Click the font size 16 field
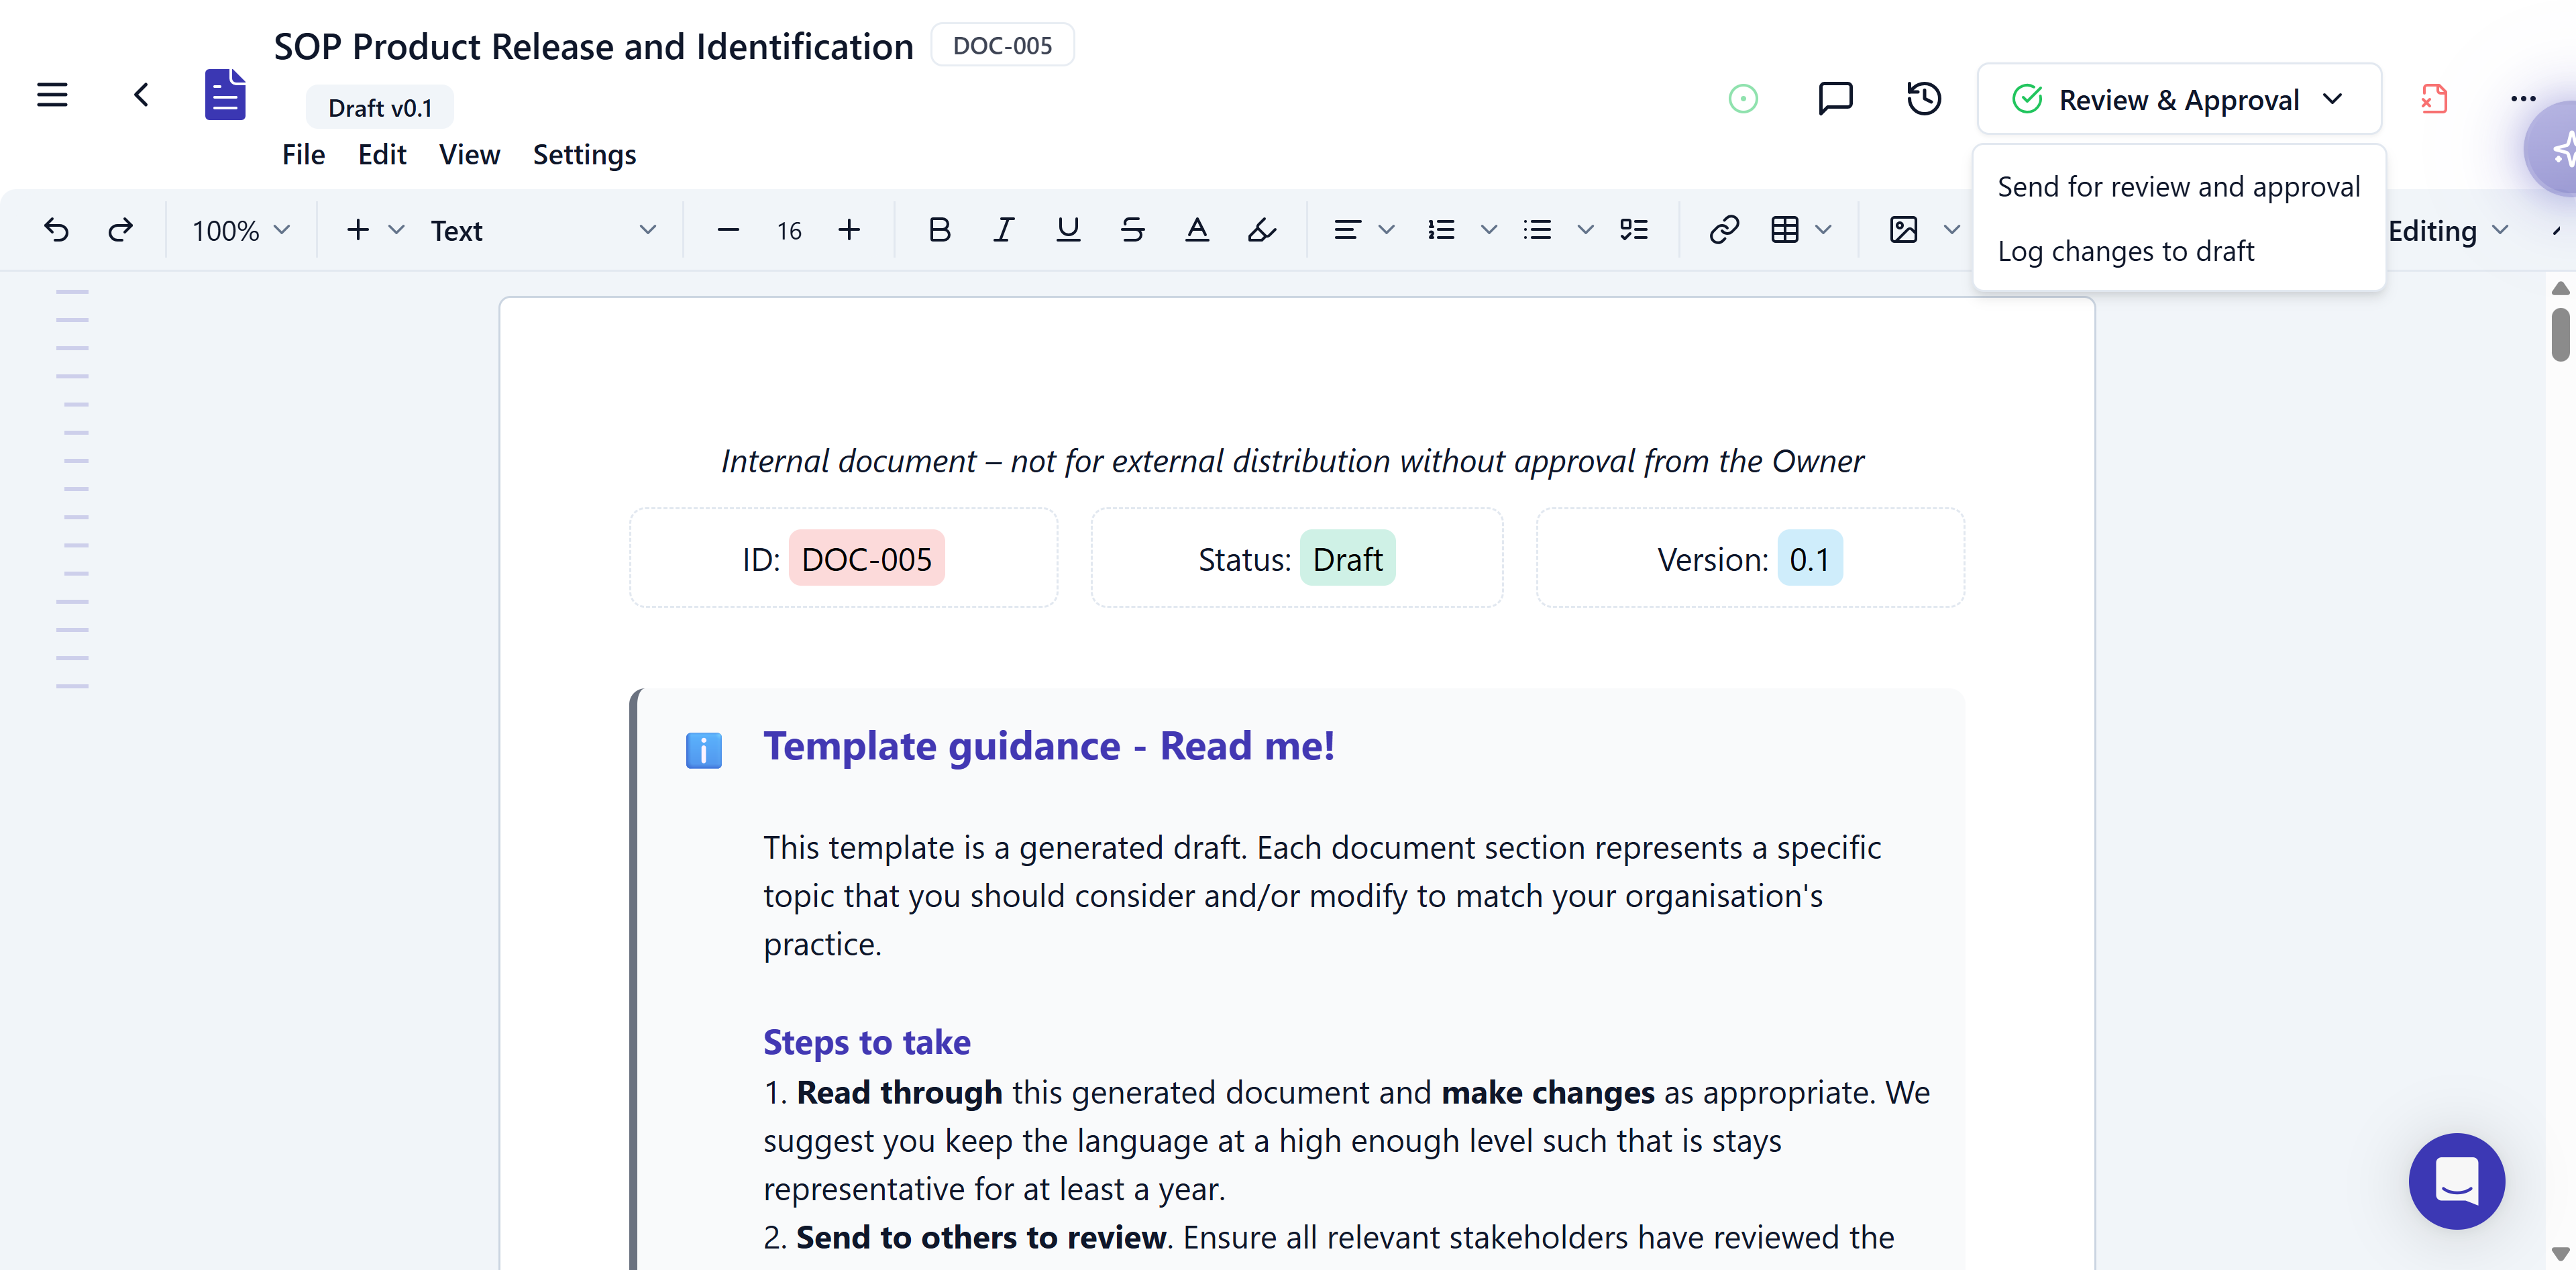Image resolution: width=2576 pixels, height=1270 pixels. click(789, 231)
